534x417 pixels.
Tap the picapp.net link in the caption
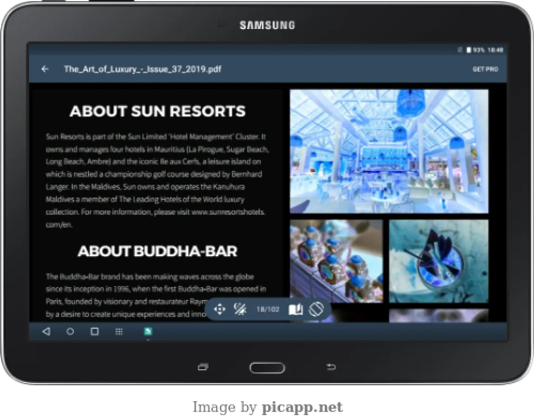click(302, 407)
